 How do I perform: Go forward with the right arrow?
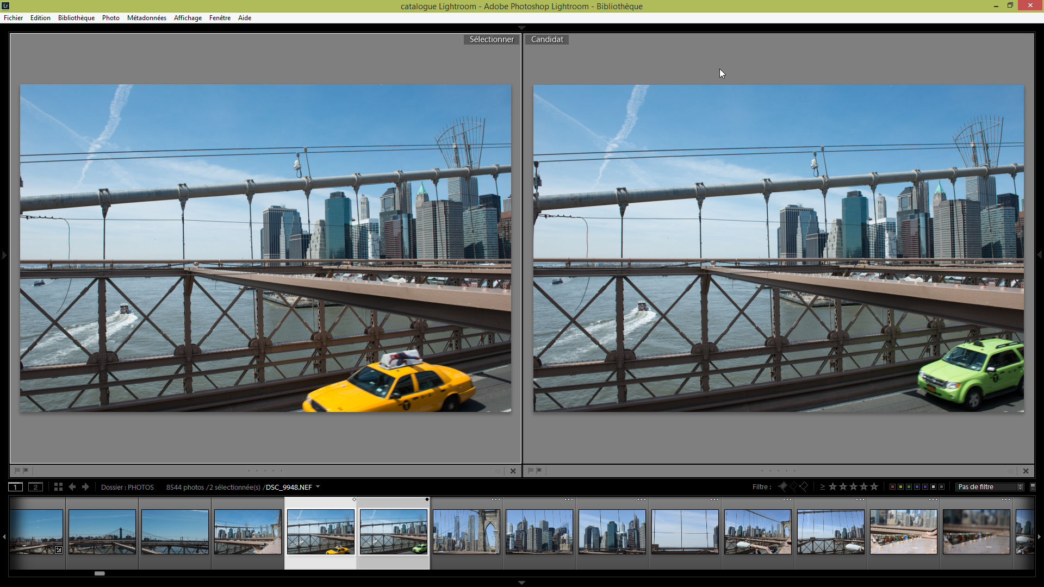pyautogui.click(x=85, y=487)
